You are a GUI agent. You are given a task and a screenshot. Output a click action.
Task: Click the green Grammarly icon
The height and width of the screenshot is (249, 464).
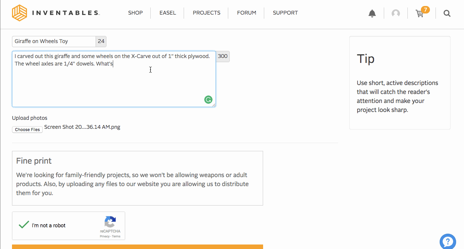click(x=208, y=100)
